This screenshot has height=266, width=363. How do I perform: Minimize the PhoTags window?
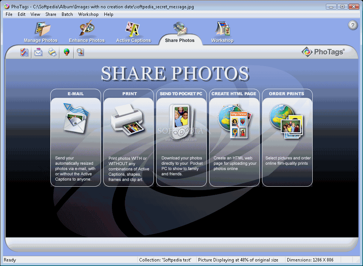pyautogui.click(x=331, y=7)
